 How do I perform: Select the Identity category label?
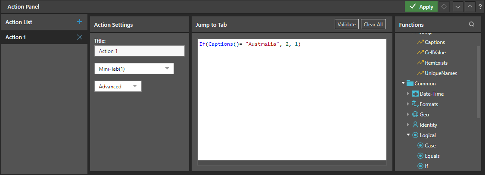coord(429,125)
